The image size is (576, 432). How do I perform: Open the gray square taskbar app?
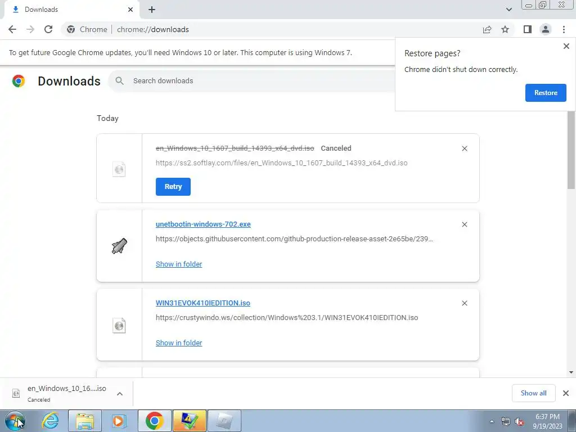(x=224, y=421)
